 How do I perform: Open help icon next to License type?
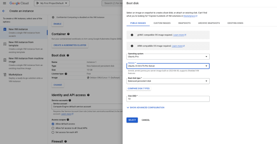click(x=66, y=74)
